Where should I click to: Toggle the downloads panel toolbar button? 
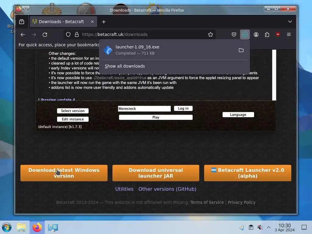click(245, 35)
